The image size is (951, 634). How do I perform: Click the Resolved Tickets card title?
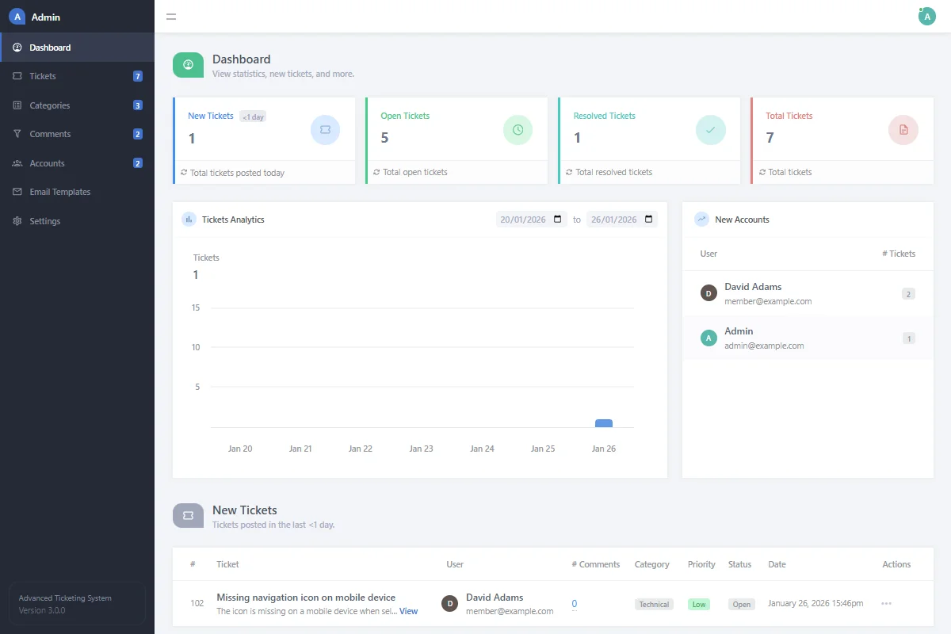point(605,116)
